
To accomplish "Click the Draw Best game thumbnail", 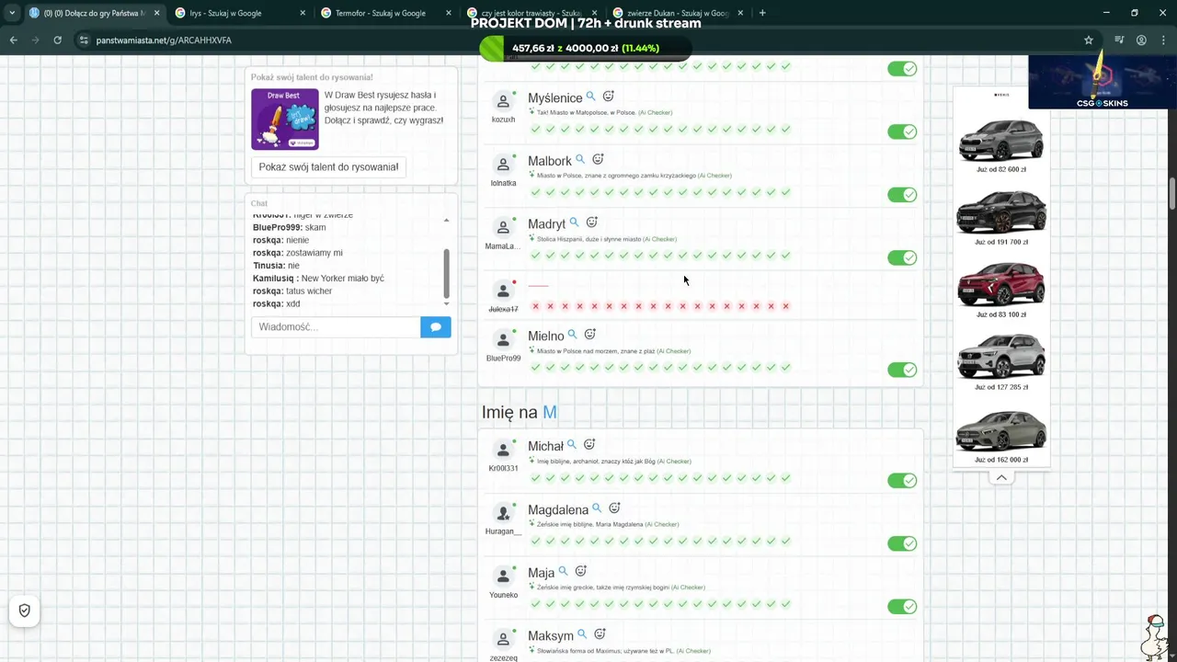I will pyautogui.click(x=285, y=119).
